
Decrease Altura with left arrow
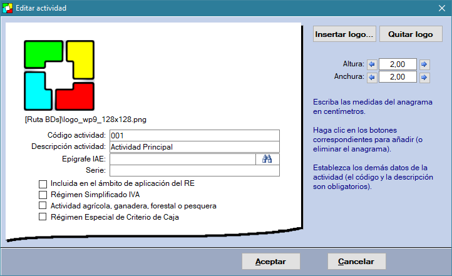click(371, 64)
